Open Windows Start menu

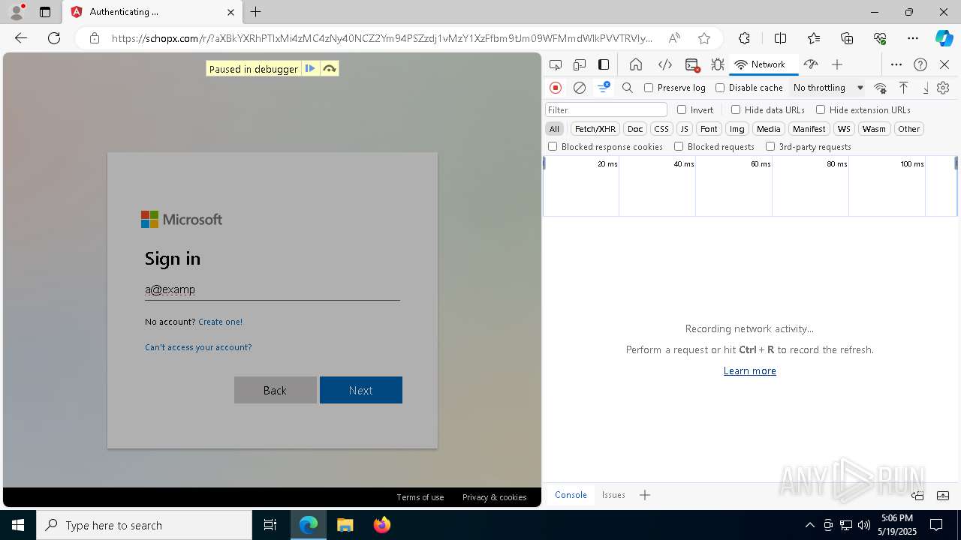click(x=18, y=525)
